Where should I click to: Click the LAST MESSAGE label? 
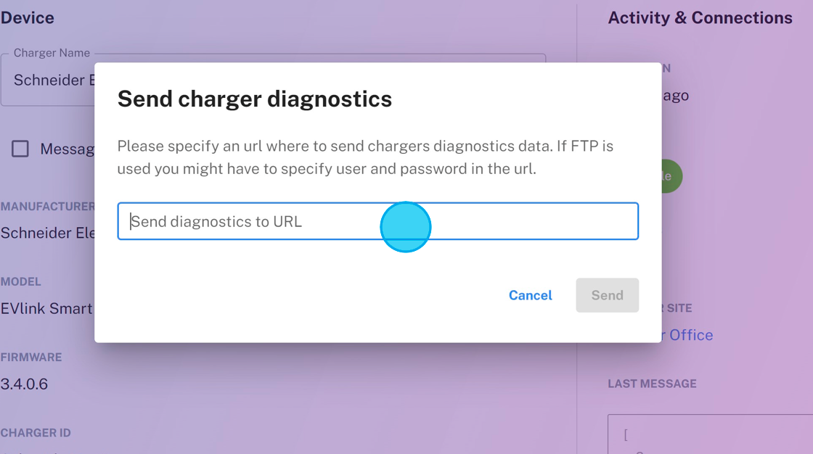coord(652,384)
